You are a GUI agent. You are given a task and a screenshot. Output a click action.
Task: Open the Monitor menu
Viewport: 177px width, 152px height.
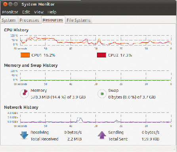pyautogui.click(x=10, y=12)
